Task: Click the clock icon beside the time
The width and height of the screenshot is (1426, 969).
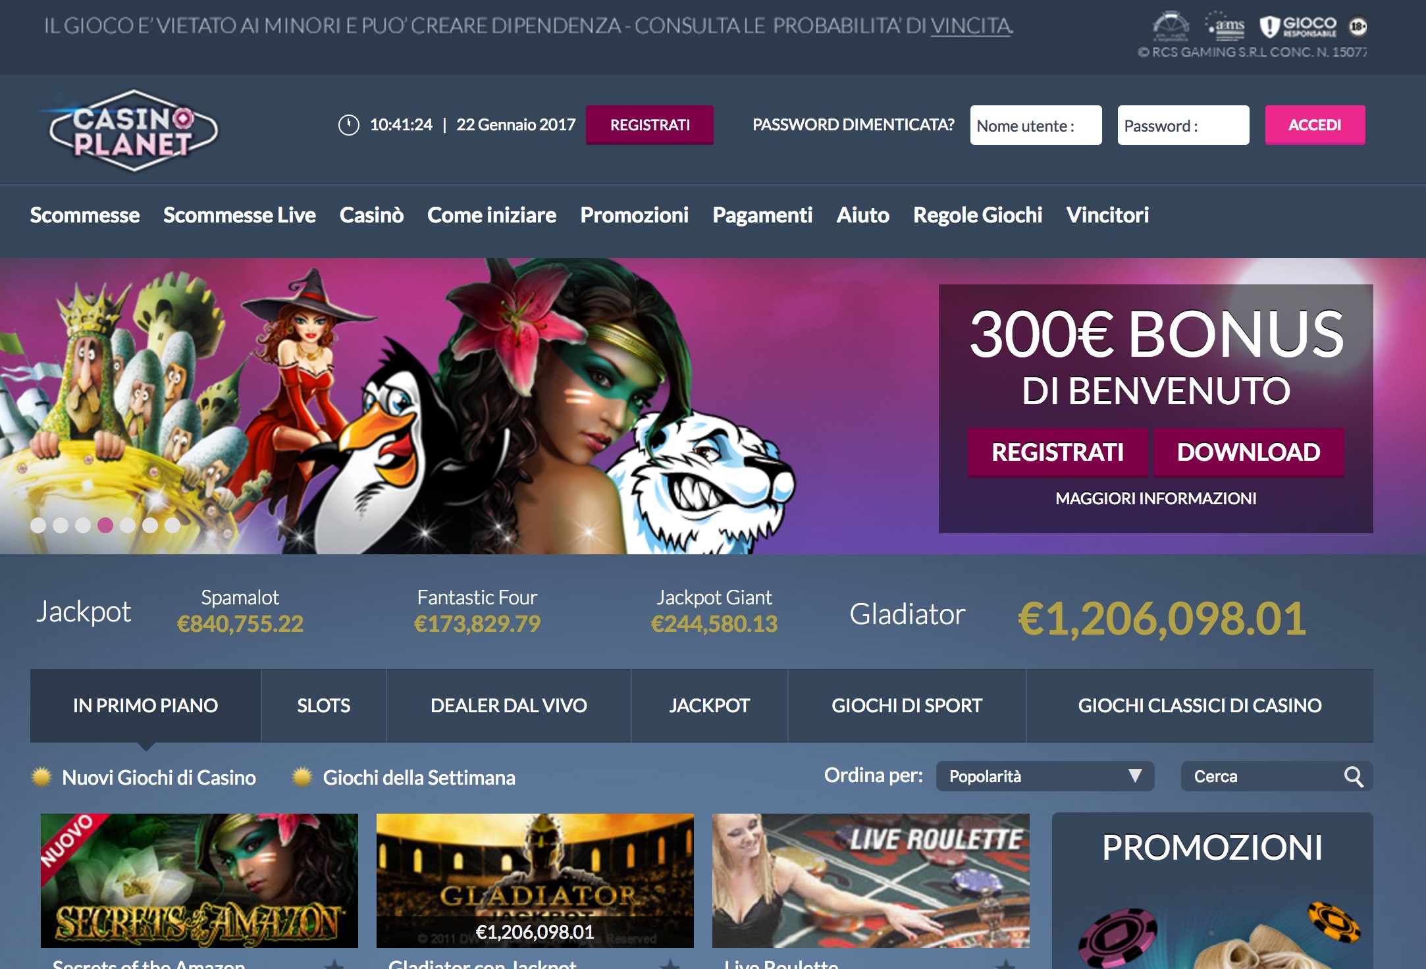Action: [x=348, y=124]
